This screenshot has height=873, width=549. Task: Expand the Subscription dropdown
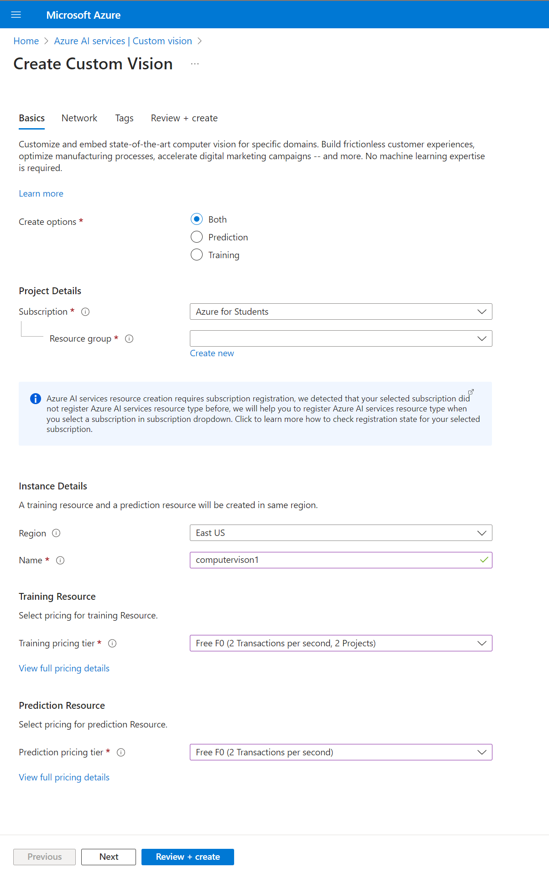(x=340, y=312)
